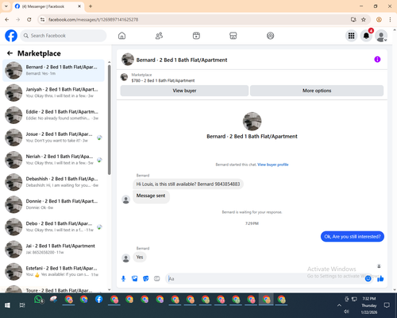Reload the page with browser refresh
This screenshot has height=318, width=397.
(29, 19)
